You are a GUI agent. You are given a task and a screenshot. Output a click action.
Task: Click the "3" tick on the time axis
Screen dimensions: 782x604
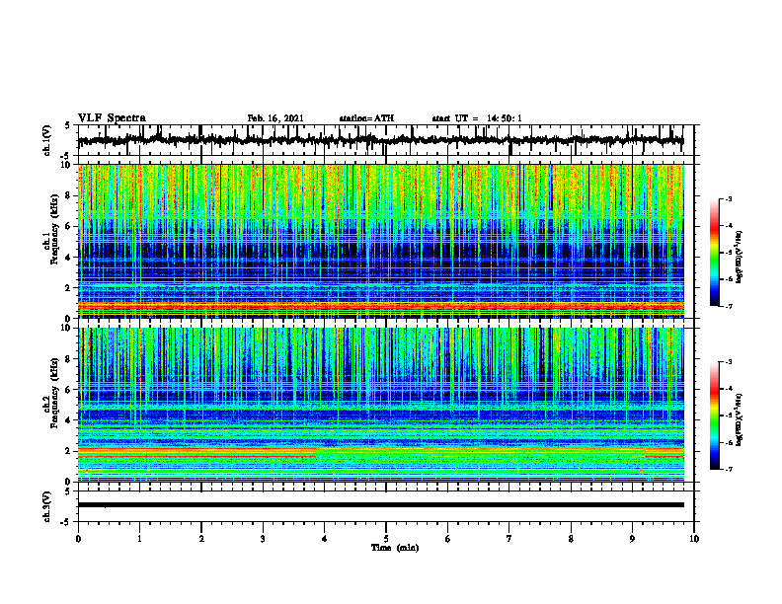pos(263,539)
